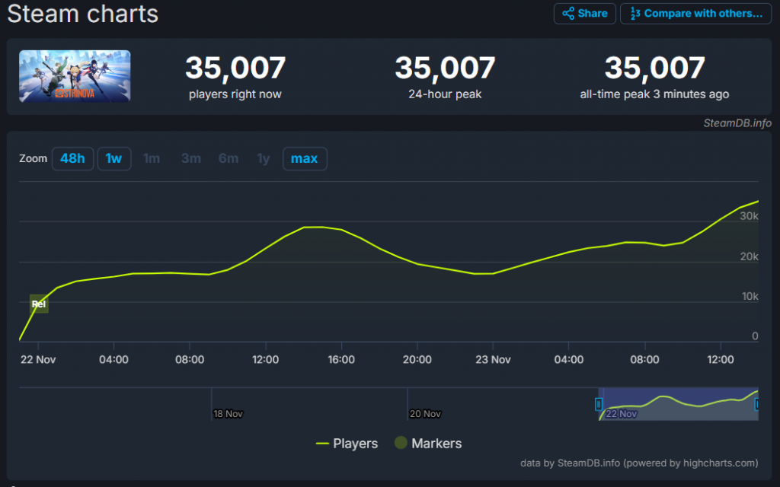Click the 'Steam charts' heading

(x=82, y=14)
